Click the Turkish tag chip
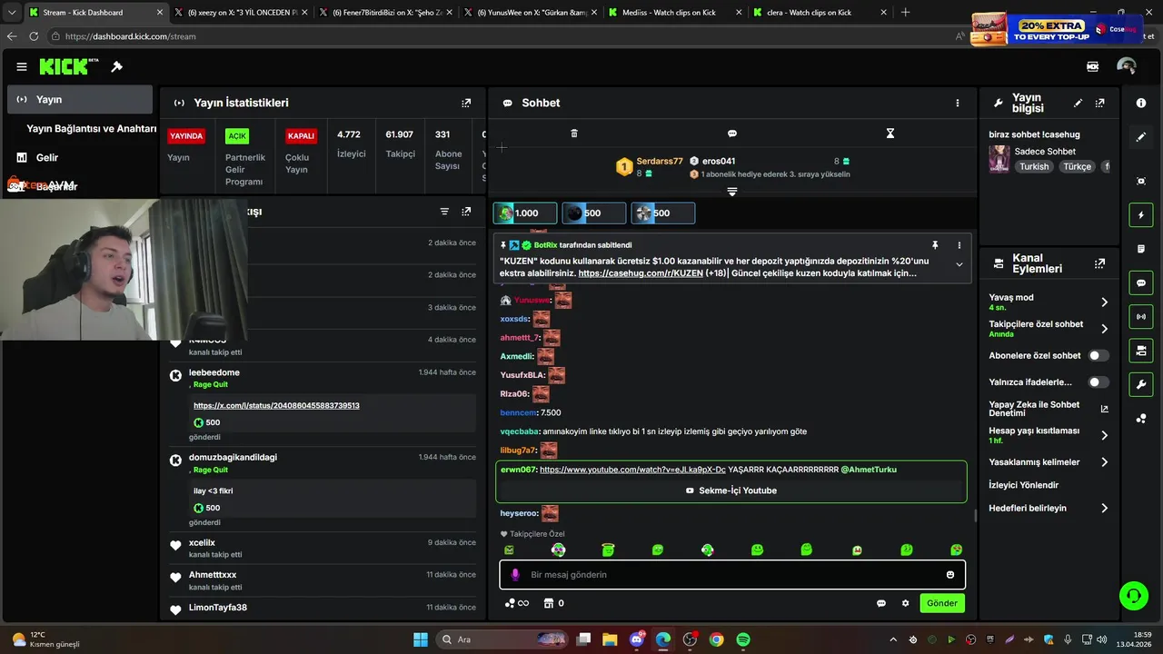 [x=1034, y=167]
